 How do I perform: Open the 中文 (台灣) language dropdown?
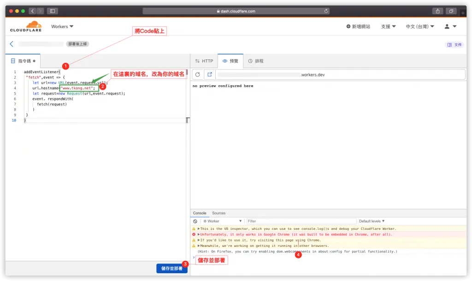(x=420, y=26)
